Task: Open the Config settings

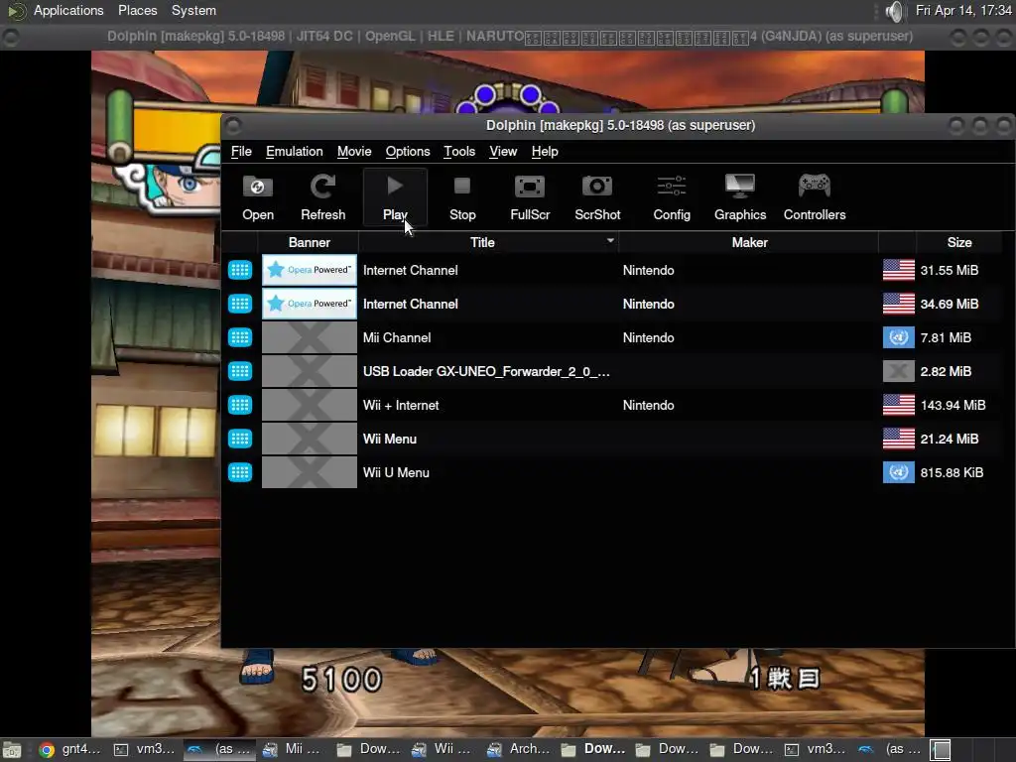Action: click(672, 197)
